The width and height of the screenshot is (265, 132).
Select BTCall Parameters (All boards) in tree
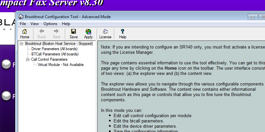point(55,54)
